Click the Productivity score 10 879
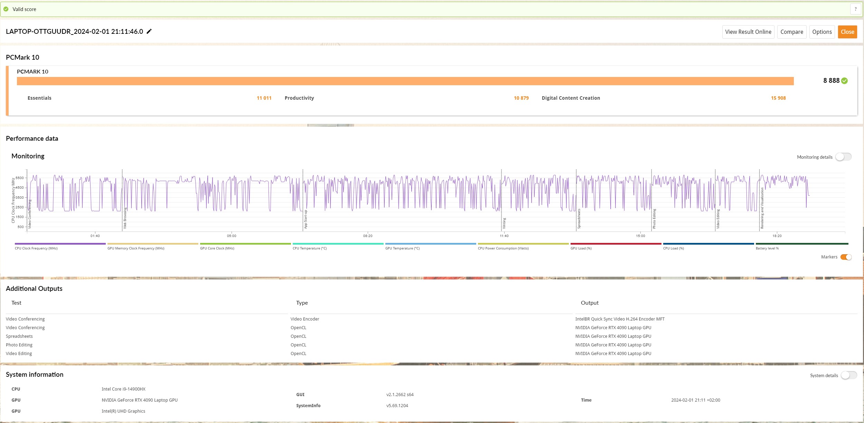 click(x=521, y=98)
